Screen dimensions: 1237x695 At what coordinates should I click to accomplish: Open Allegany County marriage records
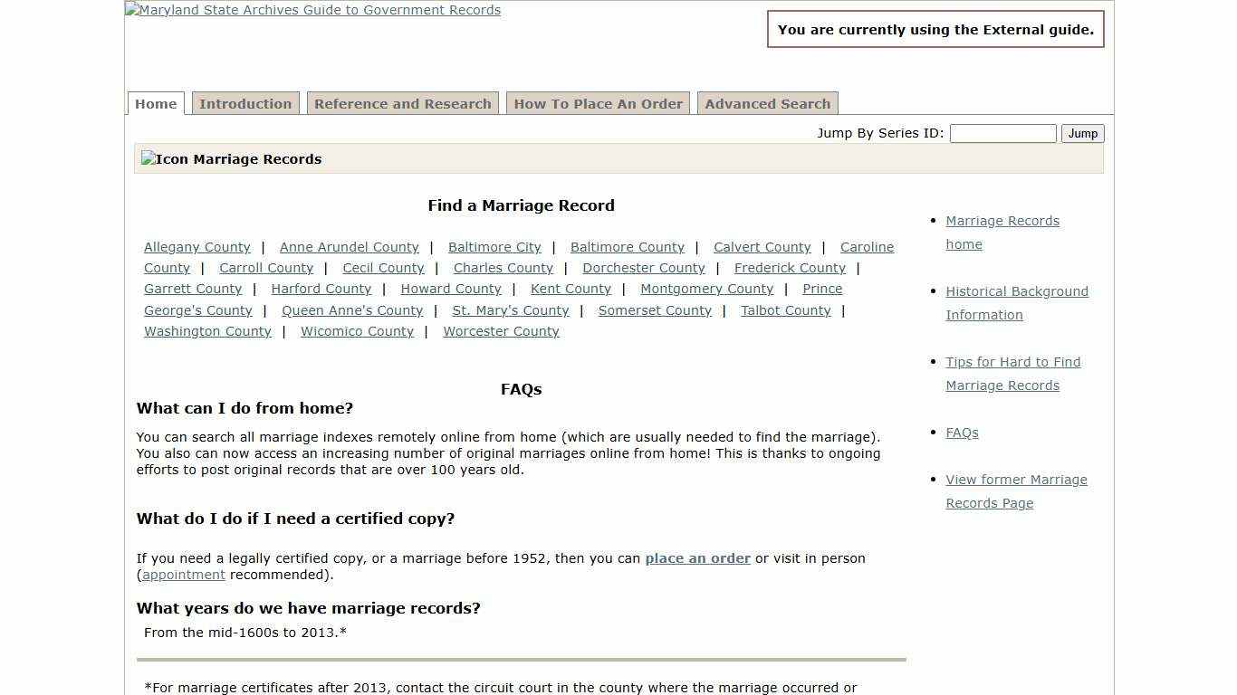click(197, 247)
